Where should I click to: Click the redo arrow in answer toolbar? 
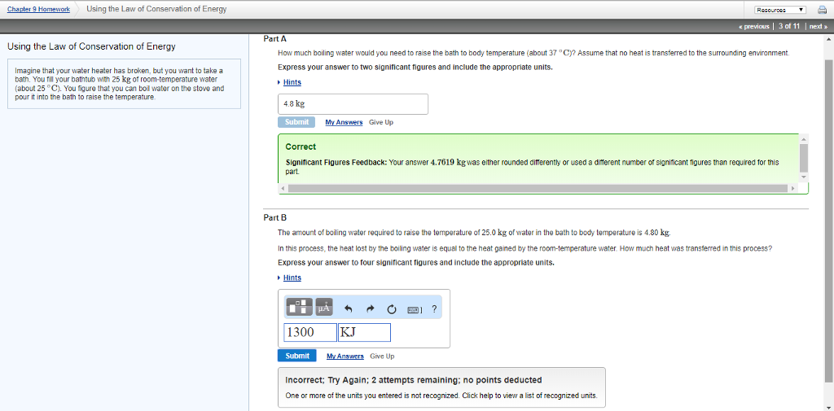point(370,308)
